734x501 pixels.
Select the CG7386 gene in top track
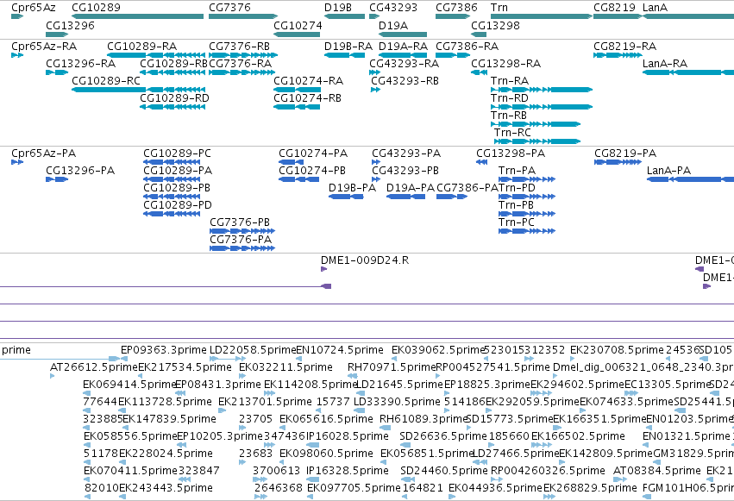(453, 16)
